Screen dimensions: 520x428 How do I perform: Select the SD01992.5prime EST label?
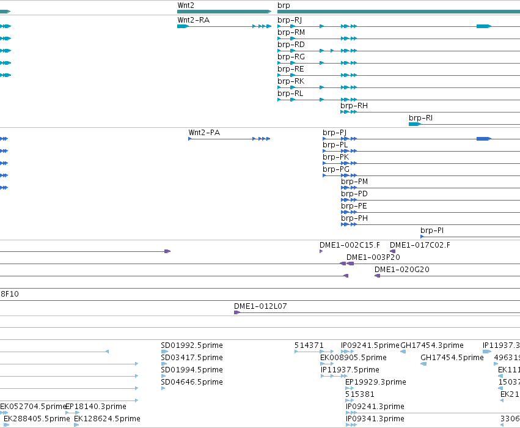(192, 345)
